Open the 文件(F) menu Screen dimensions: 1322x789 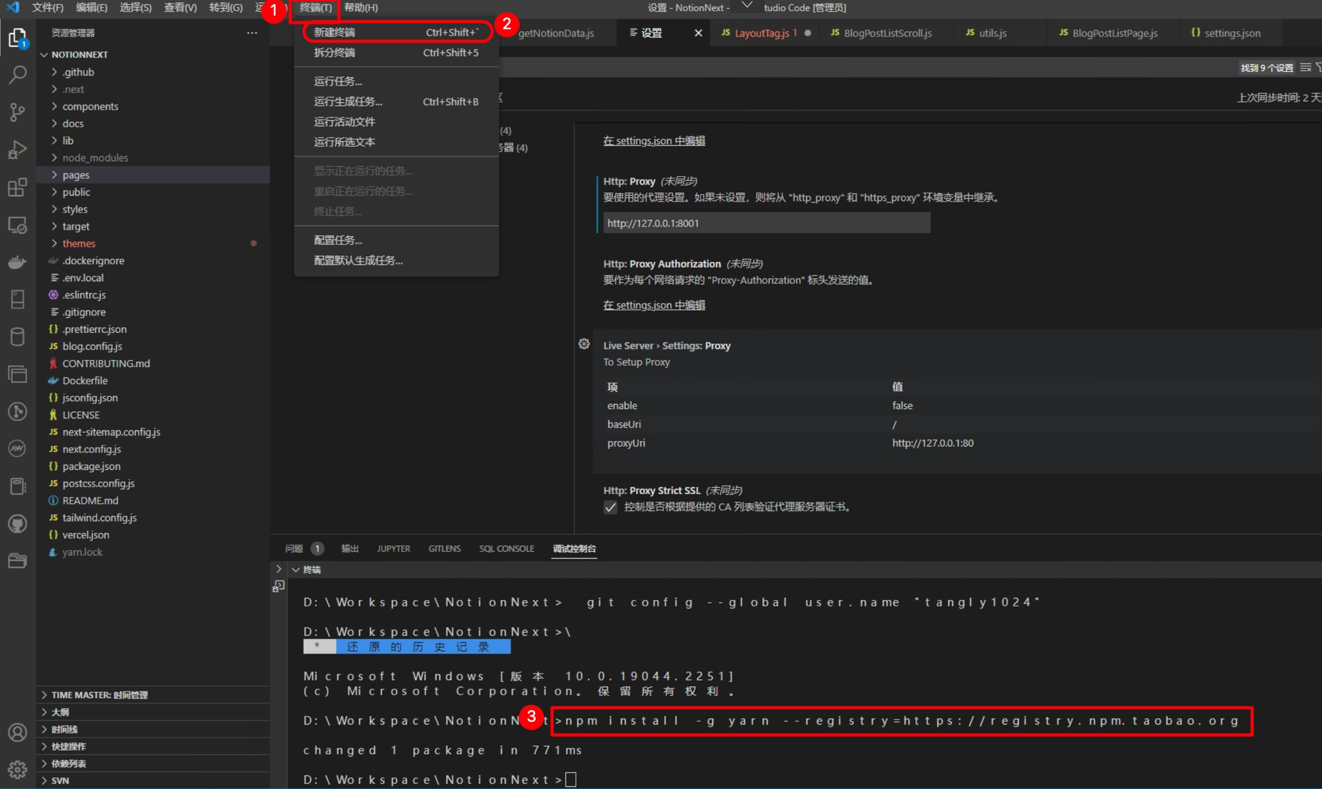tap(47, 8)
